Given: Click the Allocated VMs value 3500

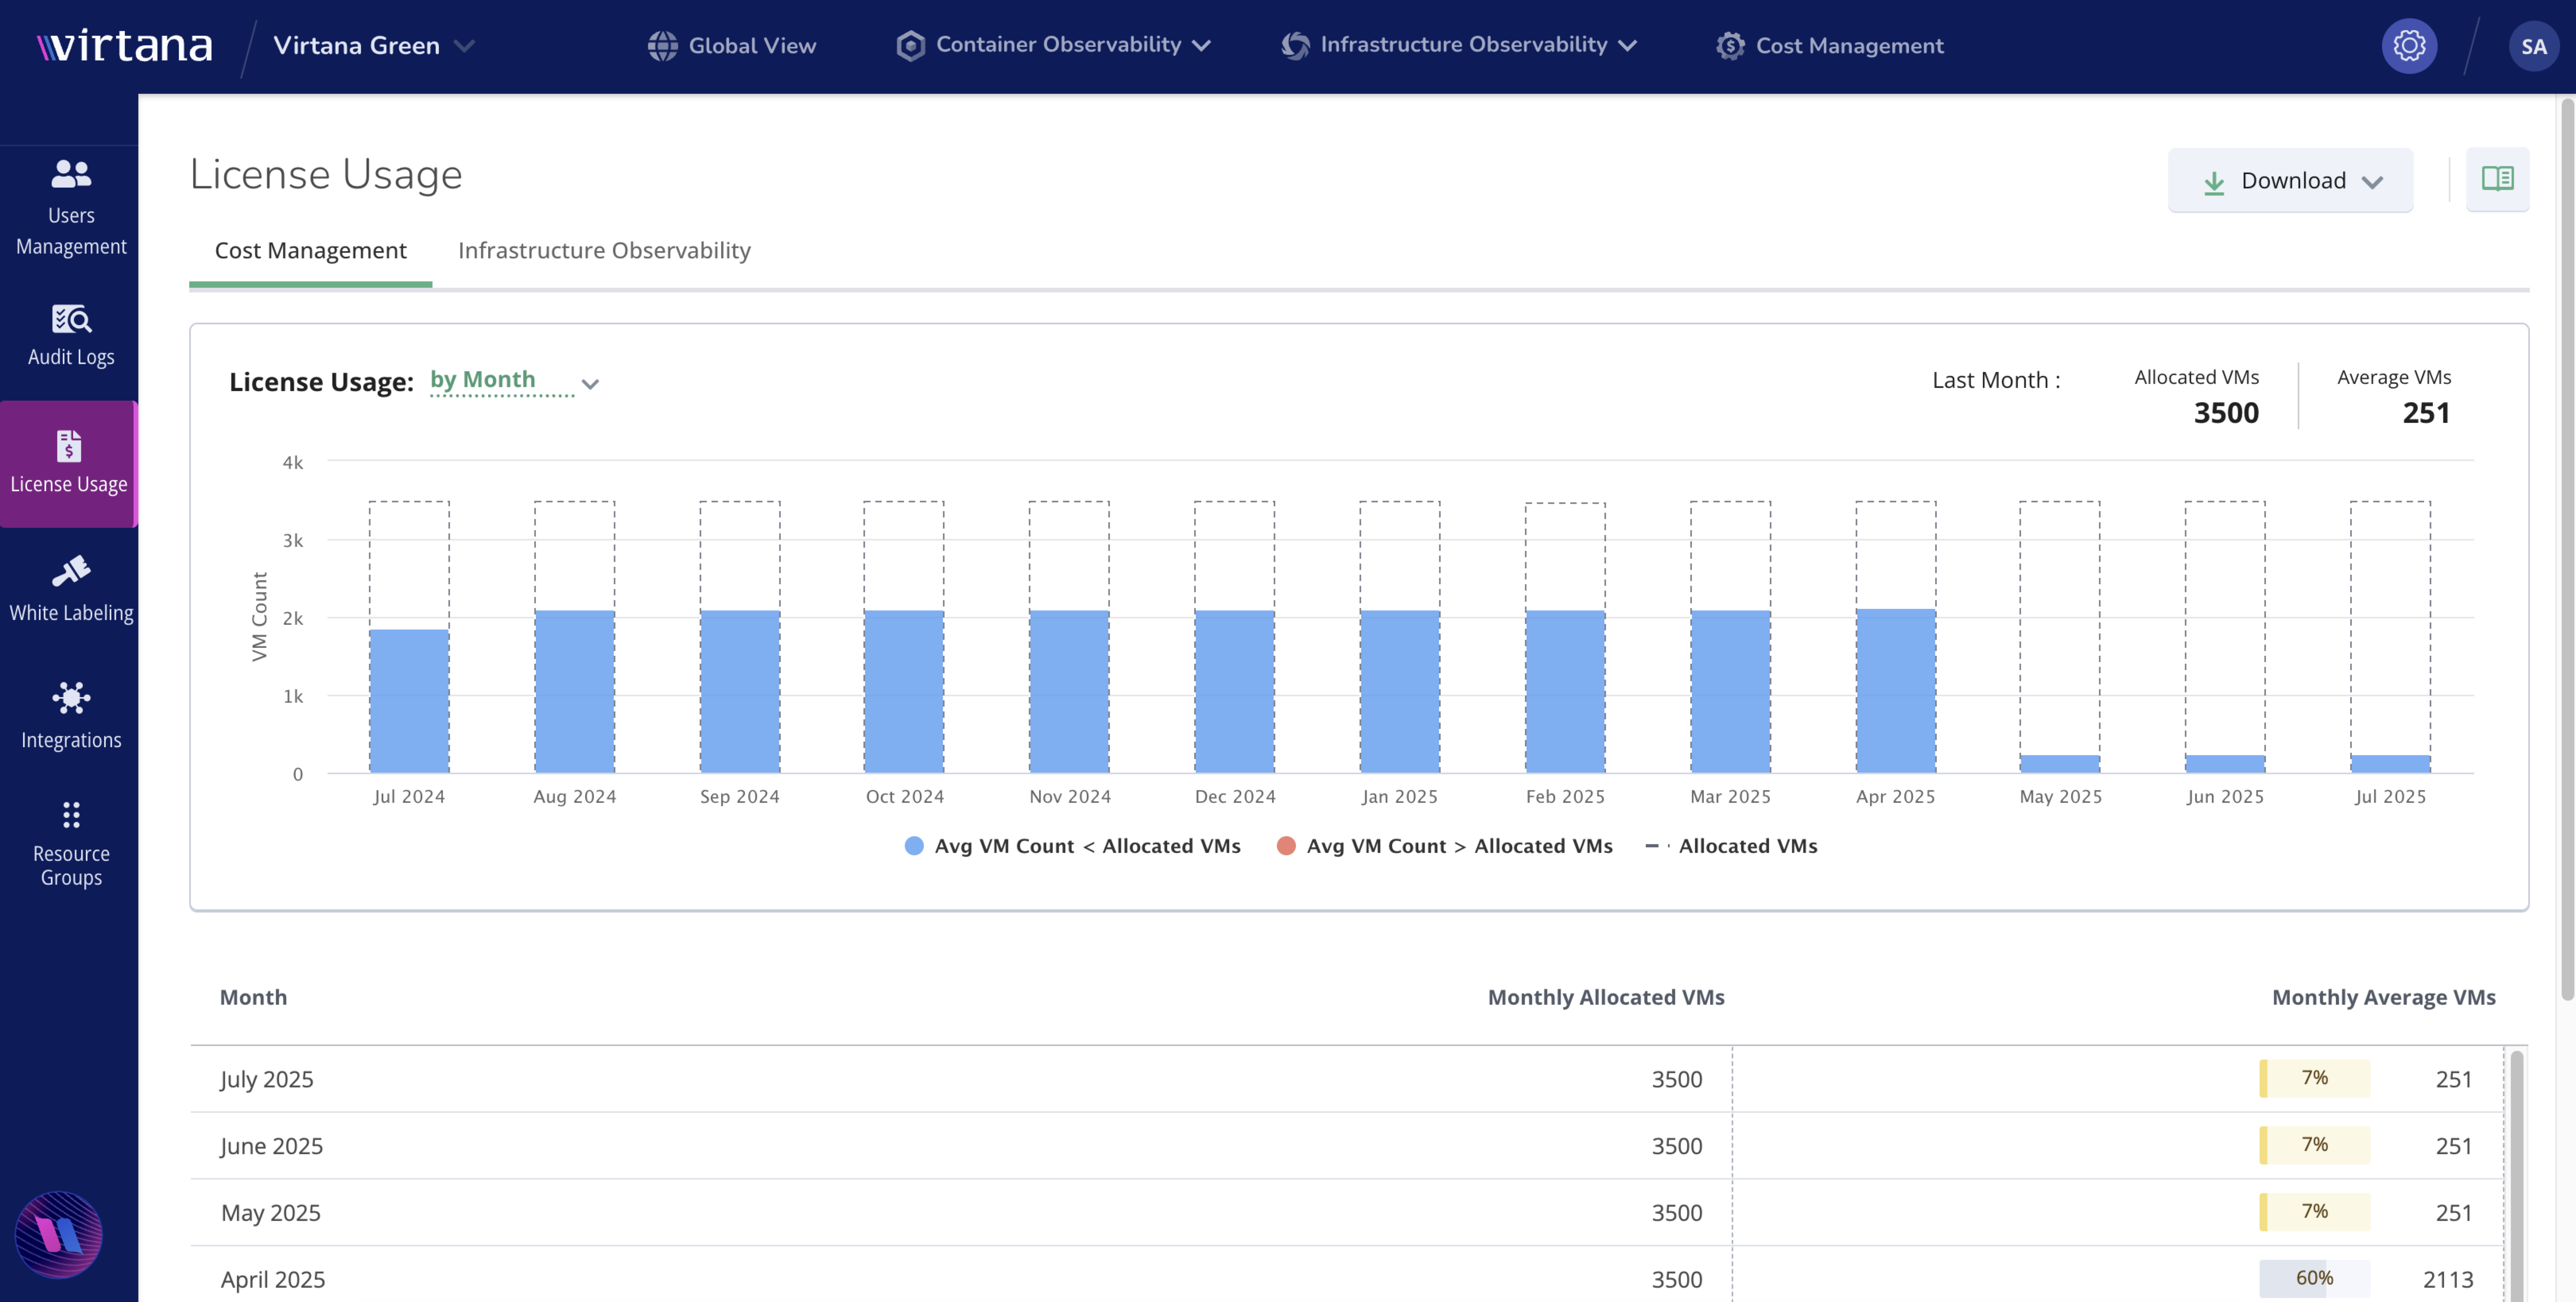Looking at the screenshot, I should [2226, 413].
